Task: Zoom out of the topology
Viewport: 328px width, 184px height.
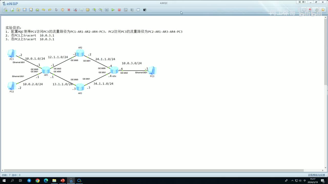Action: [100, 10]
